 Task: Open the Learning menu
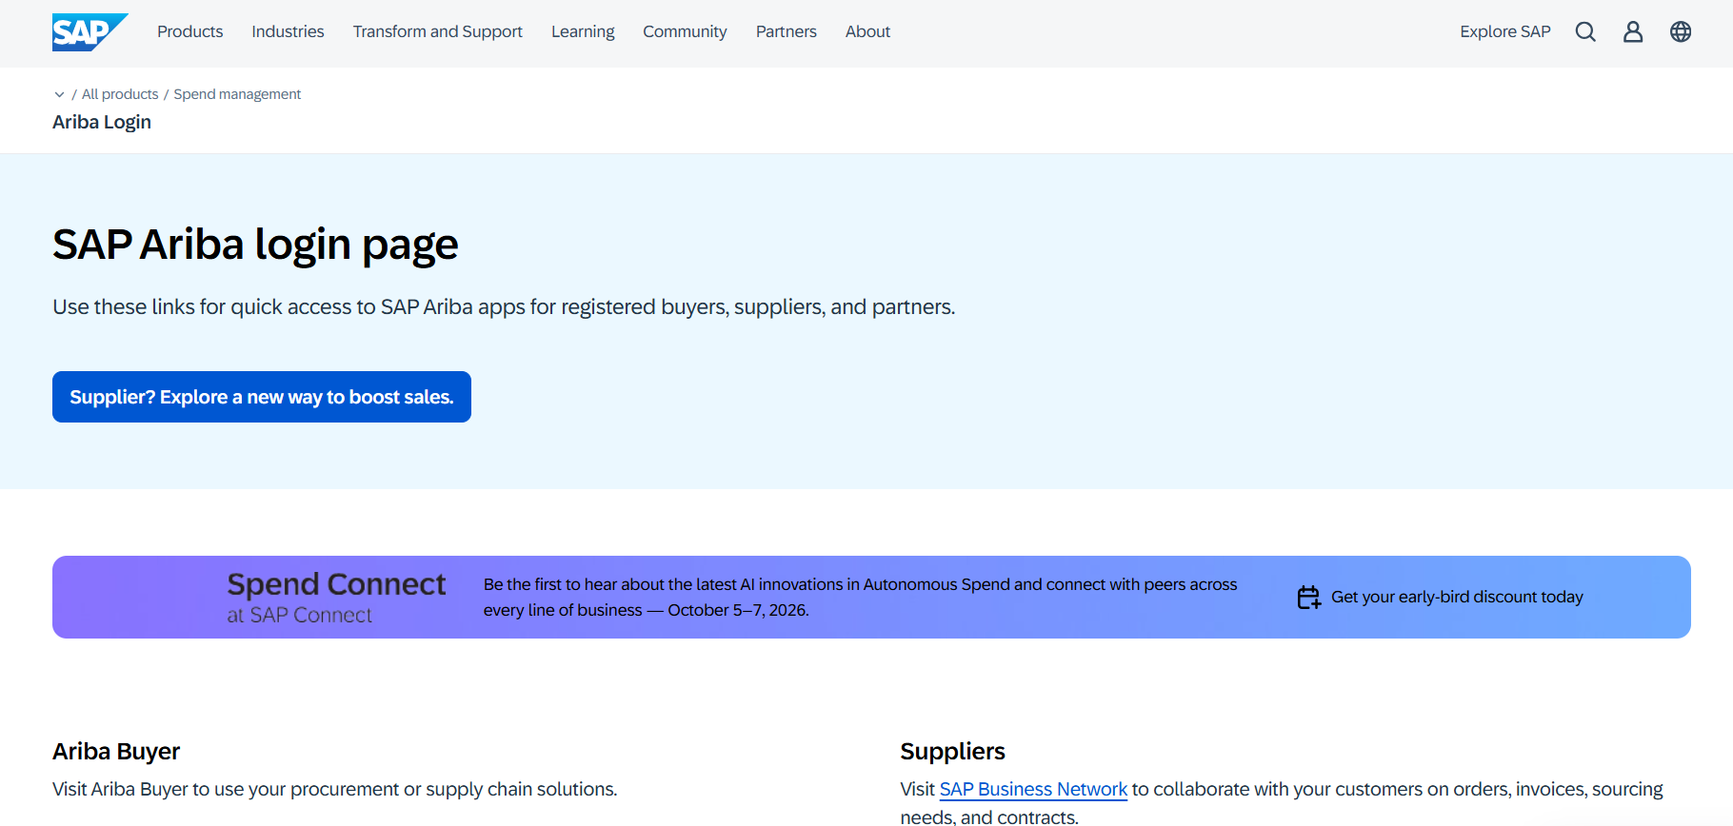click(x=583, y=31)
